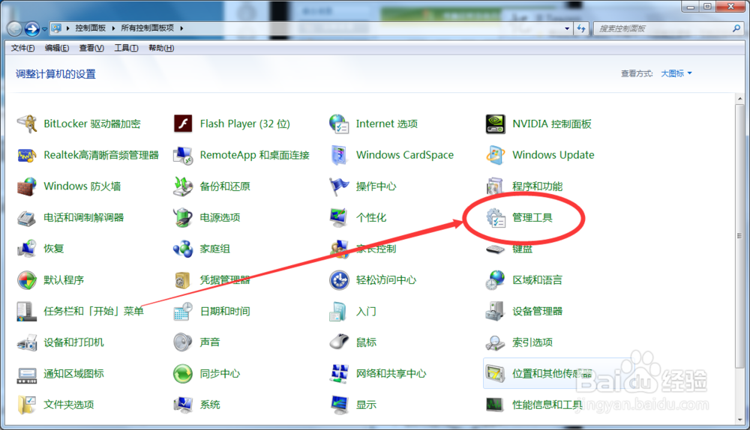
Task: Open 操作中心 flag icon
Action: pos(339,187)
